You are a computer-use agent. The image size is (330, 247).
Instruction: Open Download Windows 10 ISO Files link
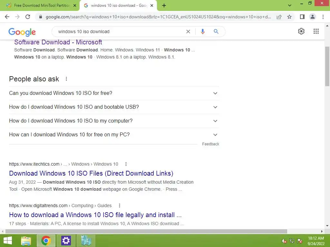coord(91,173)
